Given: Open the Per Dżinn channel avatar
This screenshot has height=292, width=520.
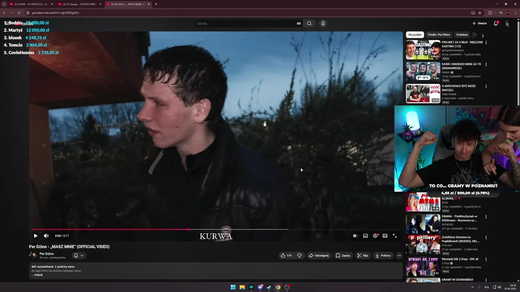Looking at the screenshot, I should 33,255.
